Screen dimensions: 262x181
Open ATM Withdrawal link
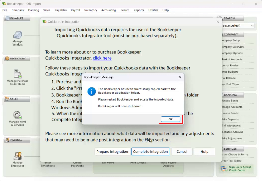coord(231,126)
